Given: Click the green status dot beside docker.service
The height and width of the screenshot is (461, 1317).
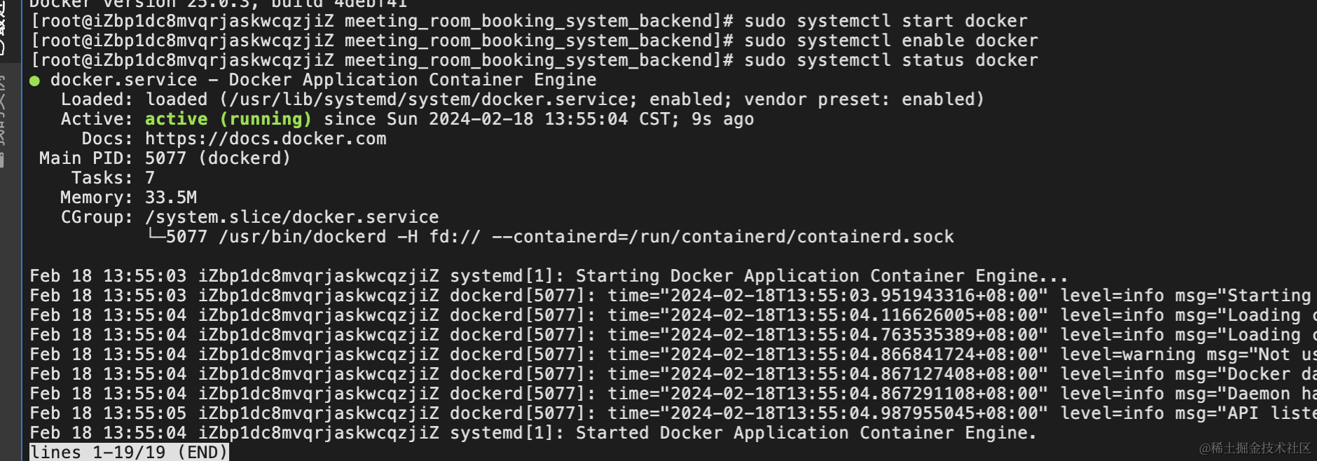Looking at the screenshot, I should point(34,81).
